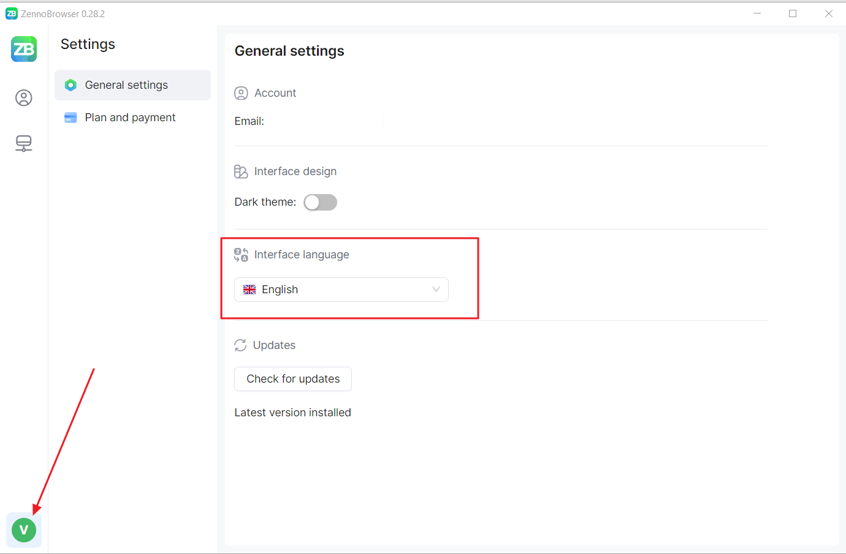Screen dimensions: 846x554
Task: Open the proxy network icon in the sidebar
Action: pyautogui.click(x=24, y=143)
